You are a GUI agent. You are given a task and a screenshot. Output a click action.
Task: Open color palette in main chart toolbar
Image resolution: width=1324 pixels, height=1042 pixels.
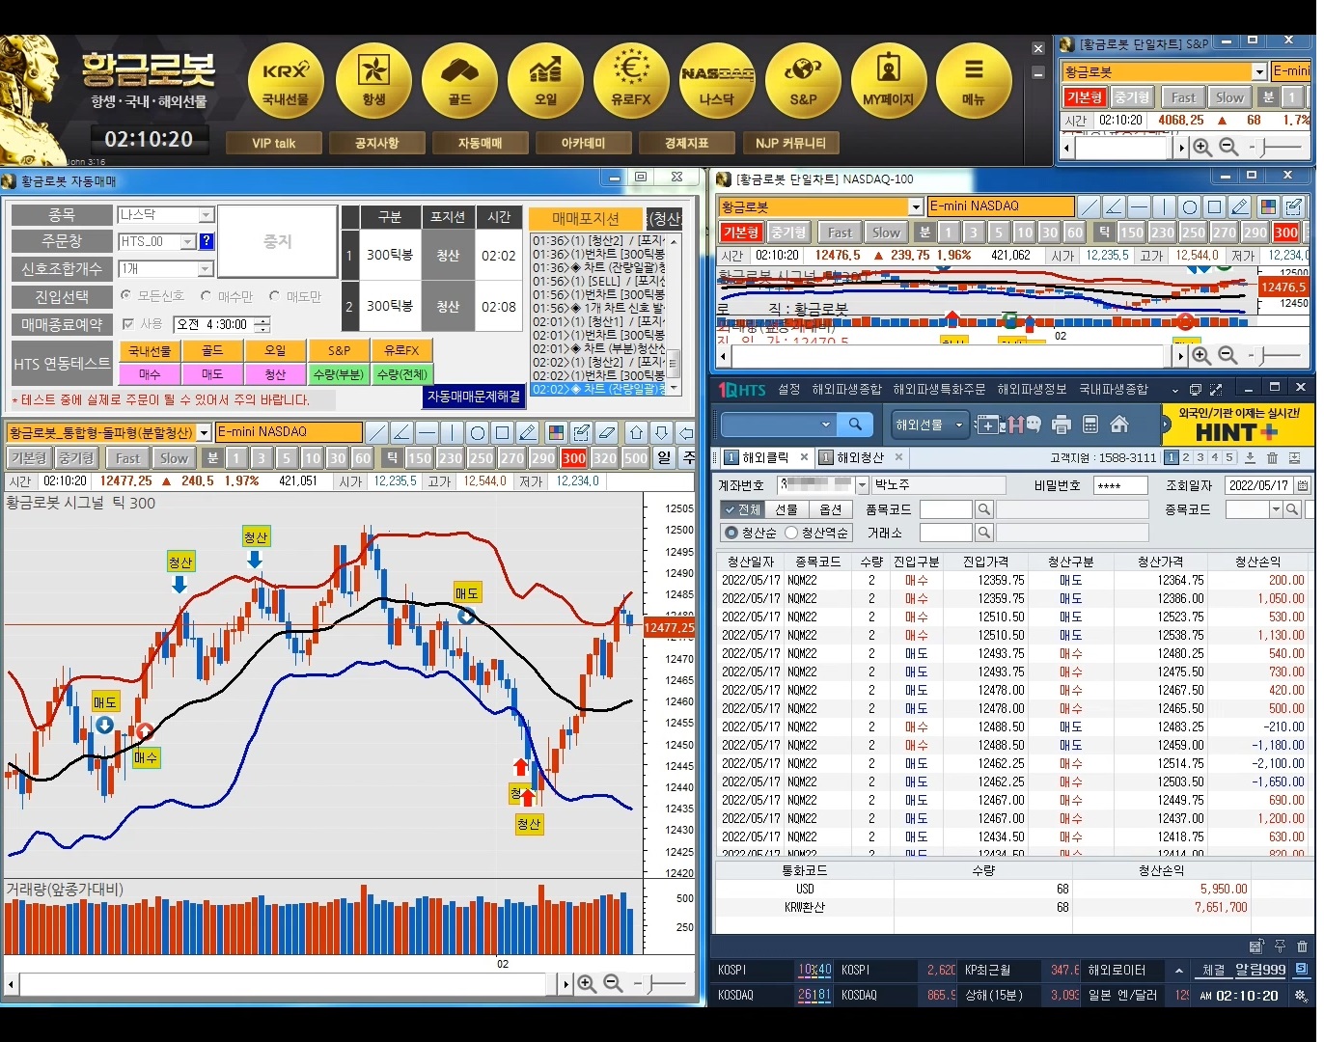point(556,432)
